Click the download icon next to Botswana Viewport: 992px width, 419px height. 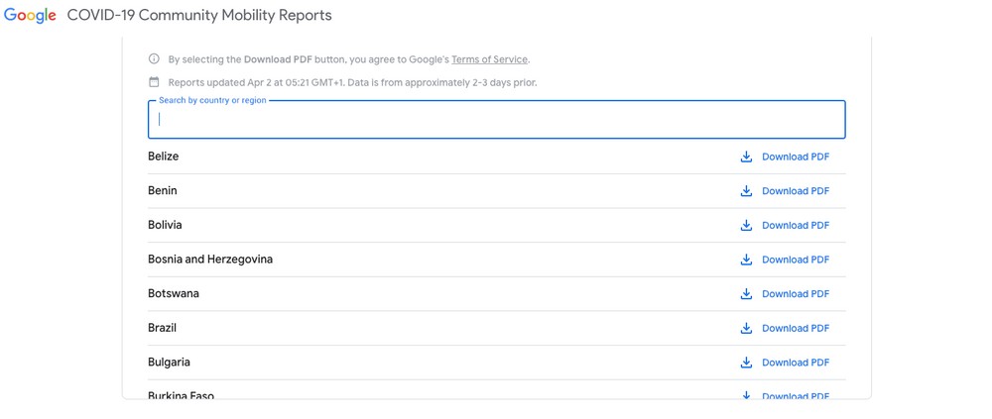[x=746, y=293]
